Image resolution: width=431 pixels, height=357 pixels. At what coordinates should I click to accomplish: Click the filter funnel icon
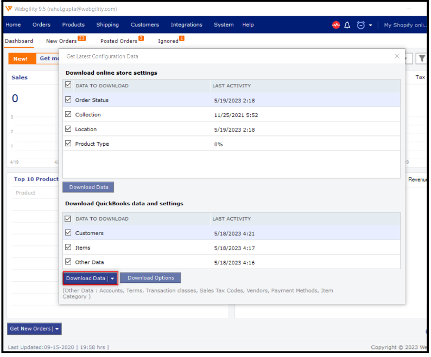click(x=422, y=59)
